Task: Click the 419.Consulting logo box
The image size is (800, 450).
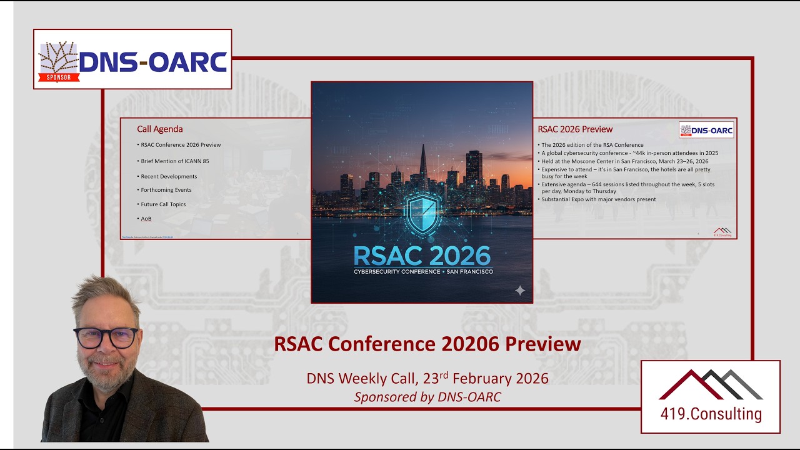Action: [711, 397]
